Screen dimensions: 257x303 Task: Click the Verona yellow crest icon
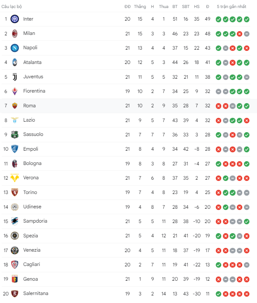tap(15, 178)
